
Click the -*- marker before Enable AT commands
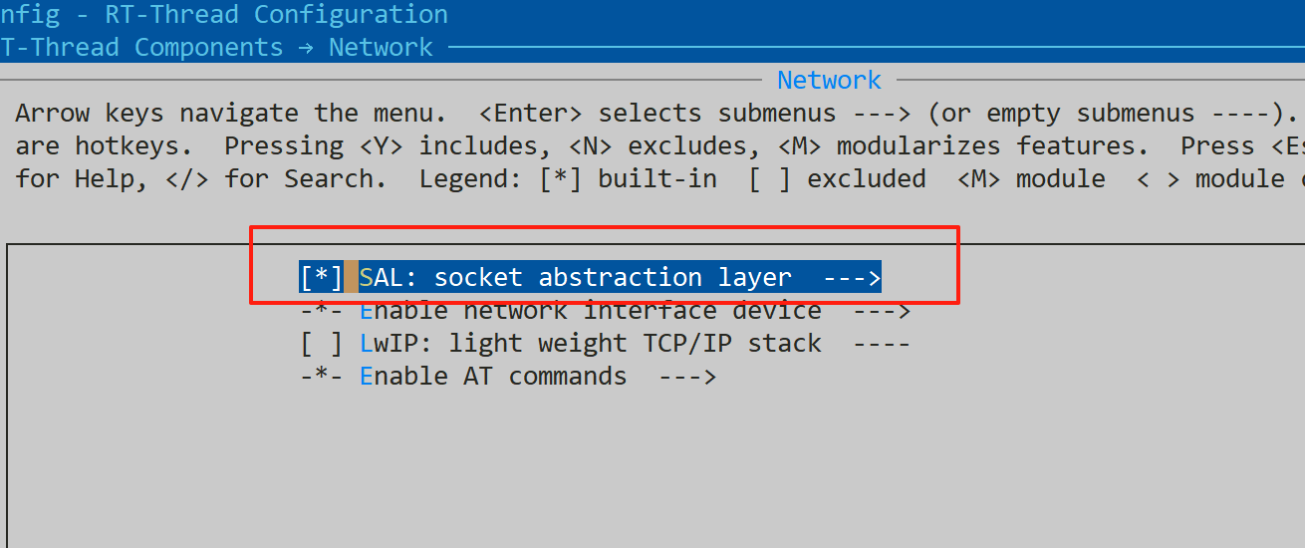[321, 377]
